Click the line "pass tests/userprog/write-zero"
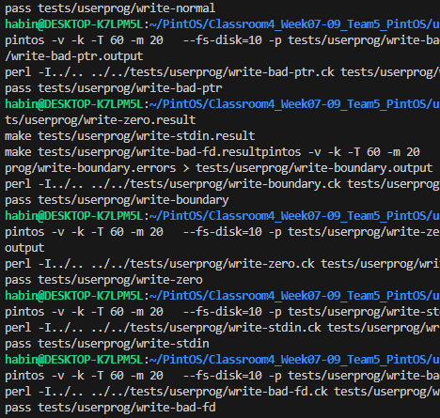This screenshot has height=418, width=440. click(x=103, y=280)
